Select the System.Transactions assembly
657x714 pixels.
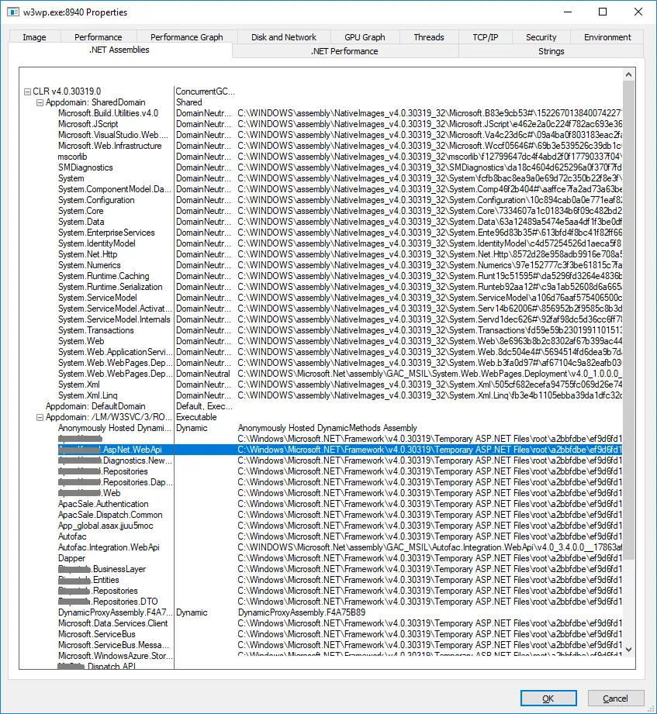[x=95, y=330]
